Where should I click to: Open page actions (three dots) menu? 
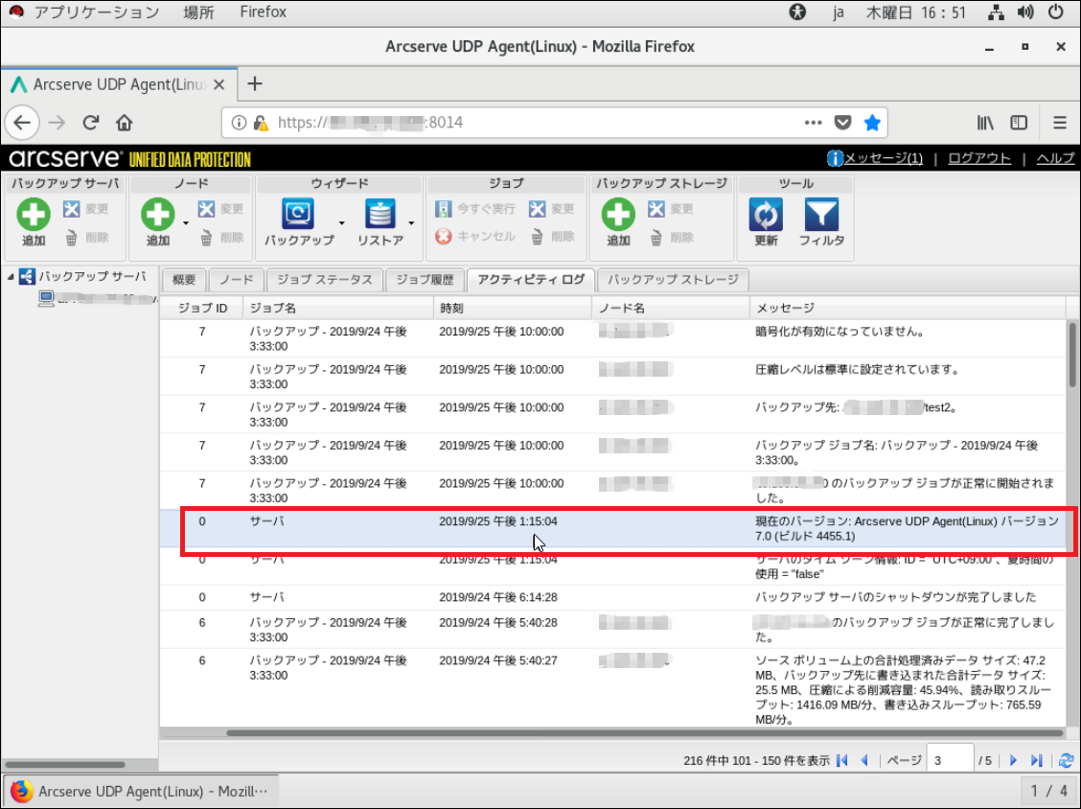[814, 123]
